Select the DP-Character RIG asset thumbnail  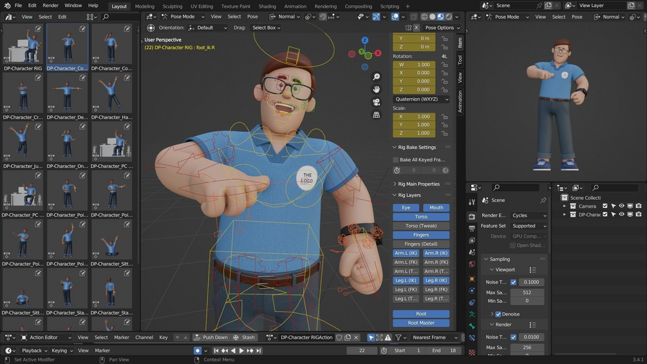point(23,44)
